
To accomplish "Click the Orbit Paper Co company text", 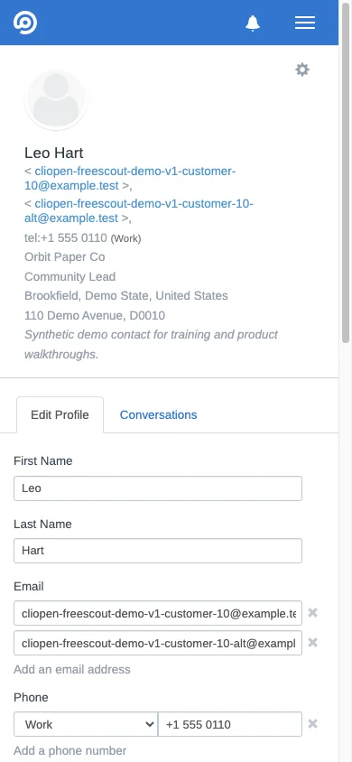I will coord(65,257).
